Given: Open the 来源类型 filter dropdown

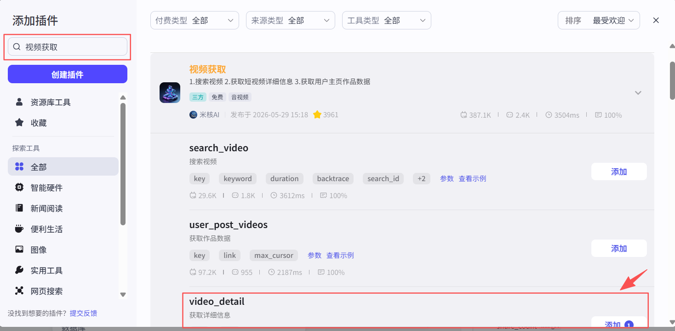Looking at the screenshot, I should click(x=291, y=20).
